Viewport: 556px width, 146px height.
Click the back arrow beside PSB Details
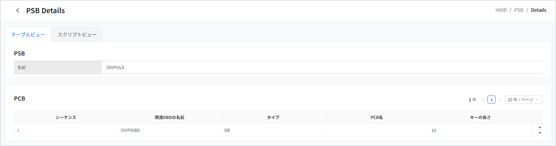(18, 10)
